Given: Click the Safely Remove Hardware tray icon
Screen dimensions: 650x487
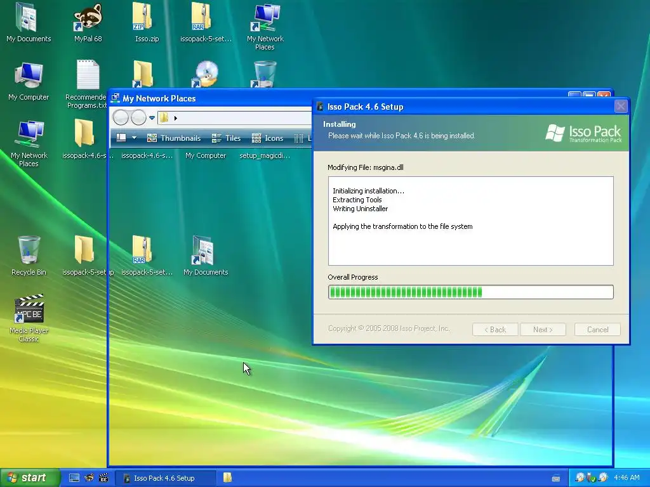Looking at the screenshot, I should 591,478.
